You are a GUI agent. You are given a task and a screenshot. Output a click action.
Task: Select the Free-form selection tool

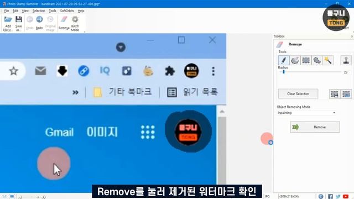tap(317, 60)
